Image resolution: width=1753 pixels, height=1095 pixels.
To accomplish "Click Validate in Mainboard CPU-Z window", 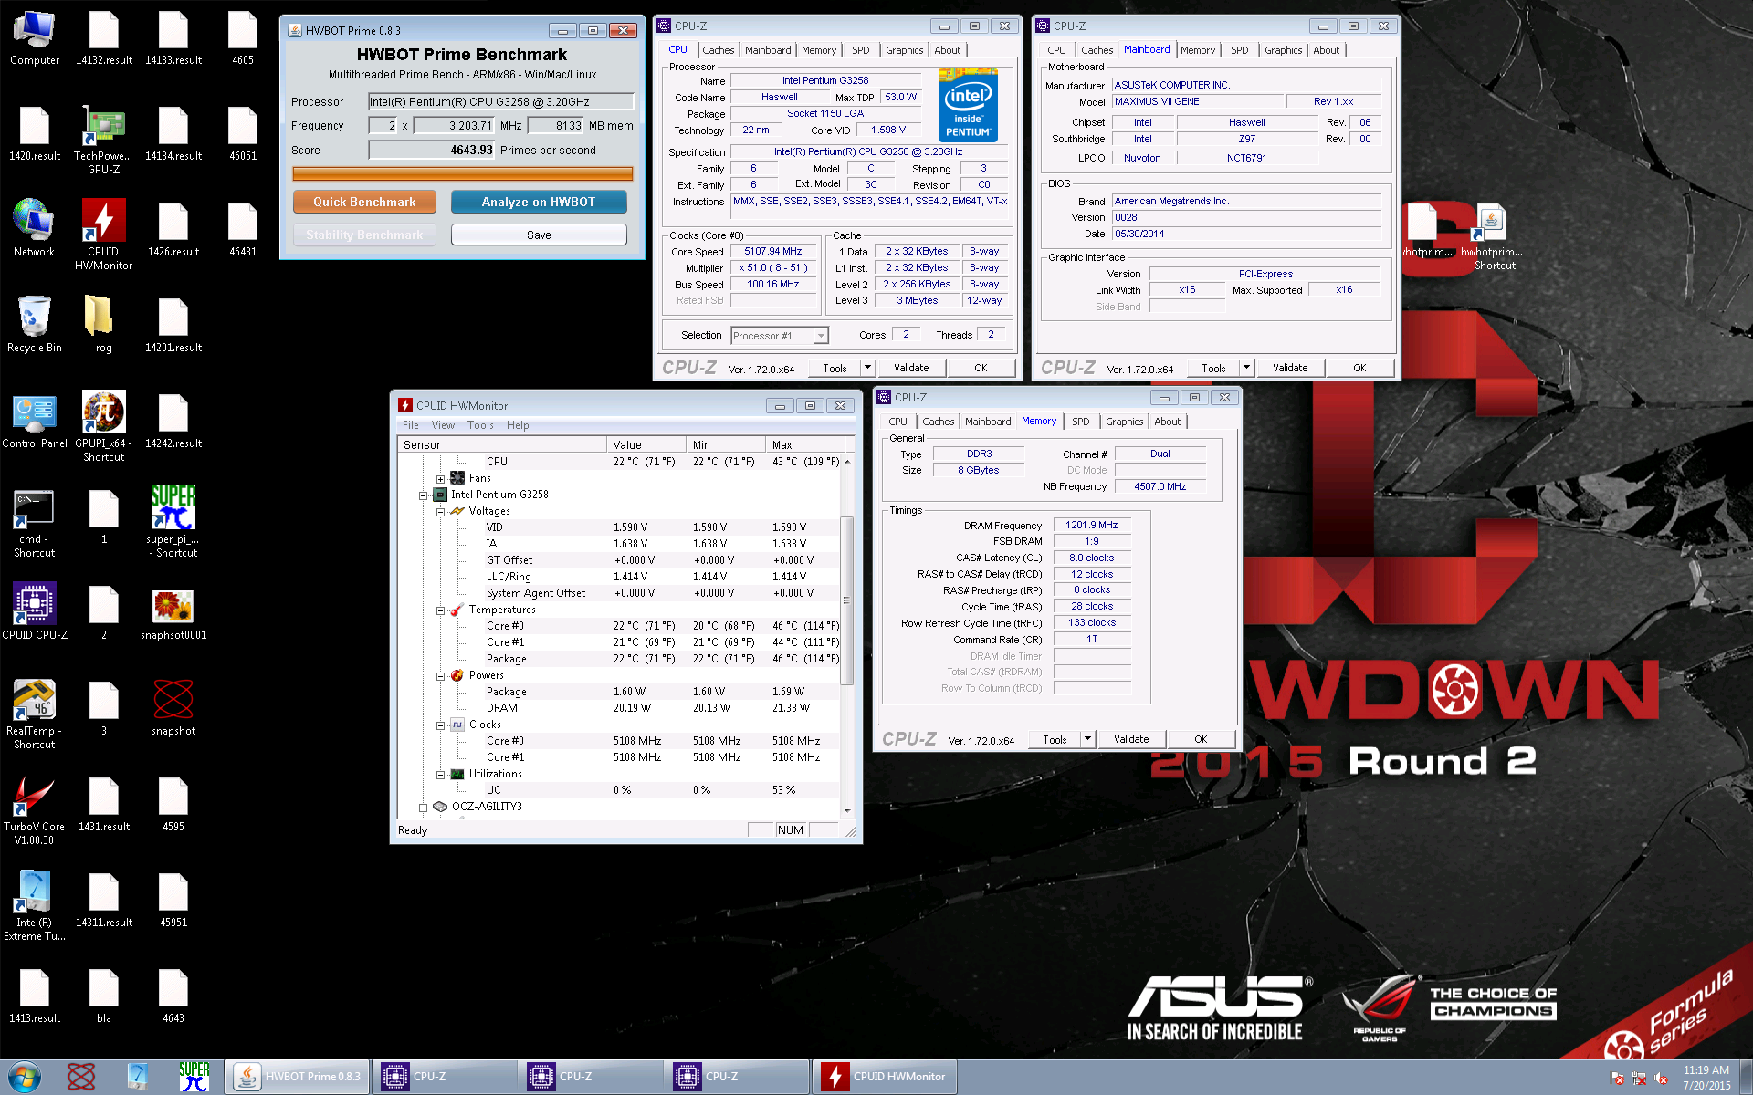I will [1290, 368].
